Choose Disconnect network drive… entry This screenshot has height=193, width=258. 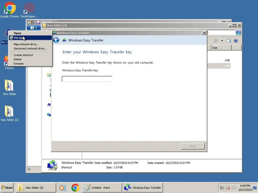(x=30, y=49)
